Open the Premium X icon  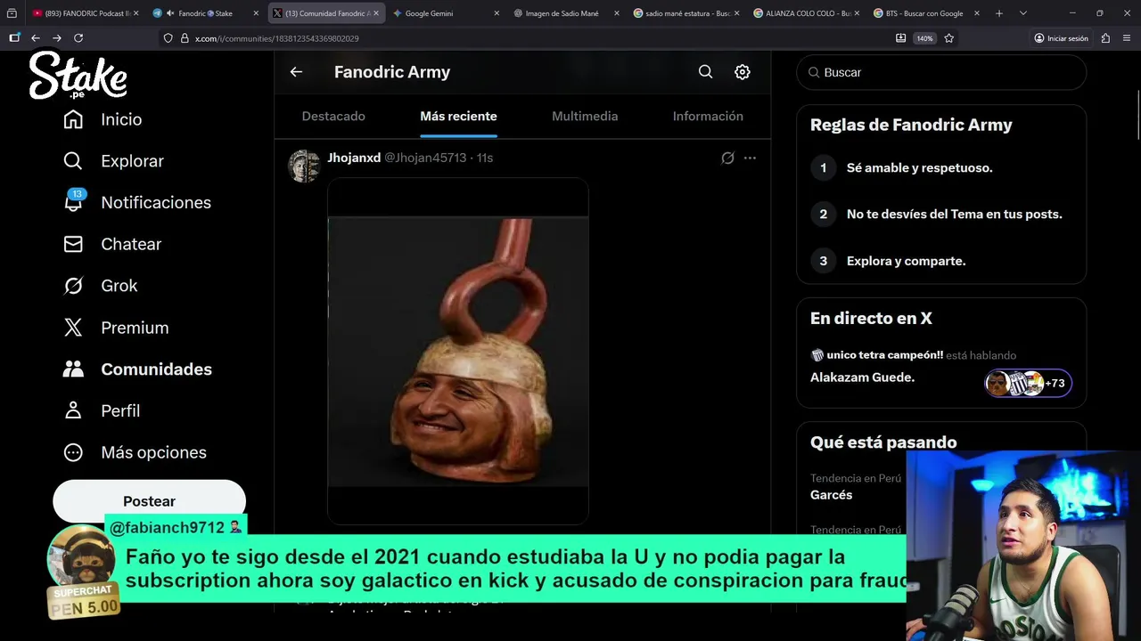[73, 328]
